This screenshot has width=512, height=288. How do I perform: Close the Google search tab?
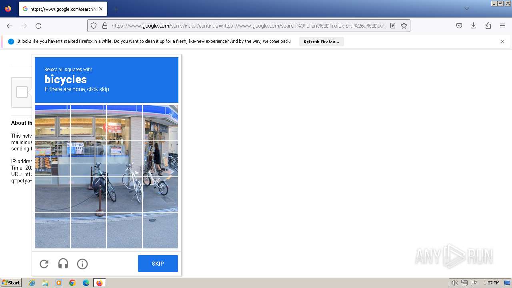coord(101,9)
